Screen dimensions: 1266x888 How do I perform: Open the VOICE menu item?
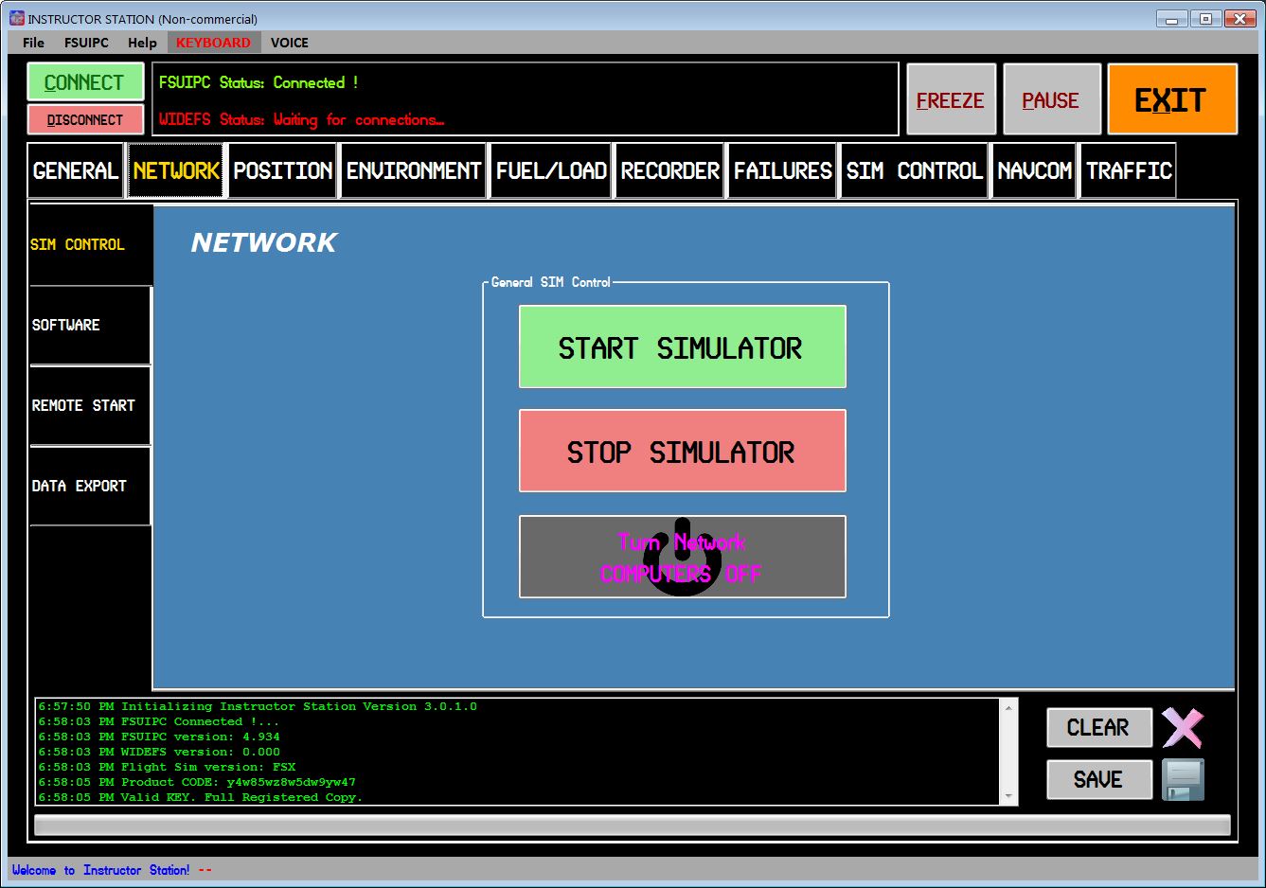290,43
